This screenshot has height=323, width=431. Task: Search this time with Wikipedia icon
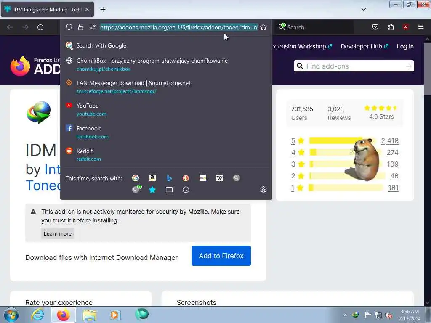pyautogui.click(x=220, y=178)
